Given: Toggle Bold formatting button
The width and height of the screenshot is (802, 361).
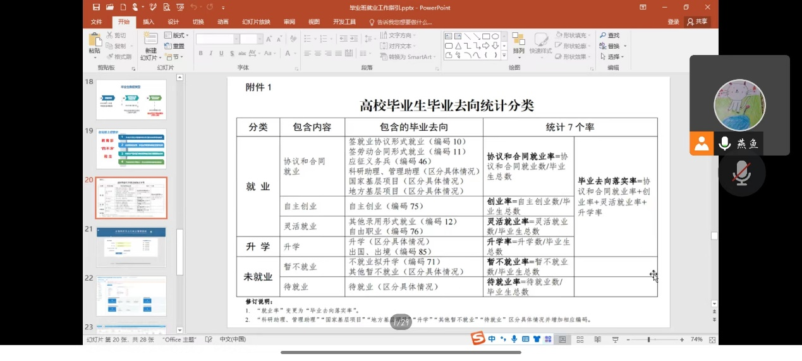Looking at the screenshot, I should tap(201, 53).
